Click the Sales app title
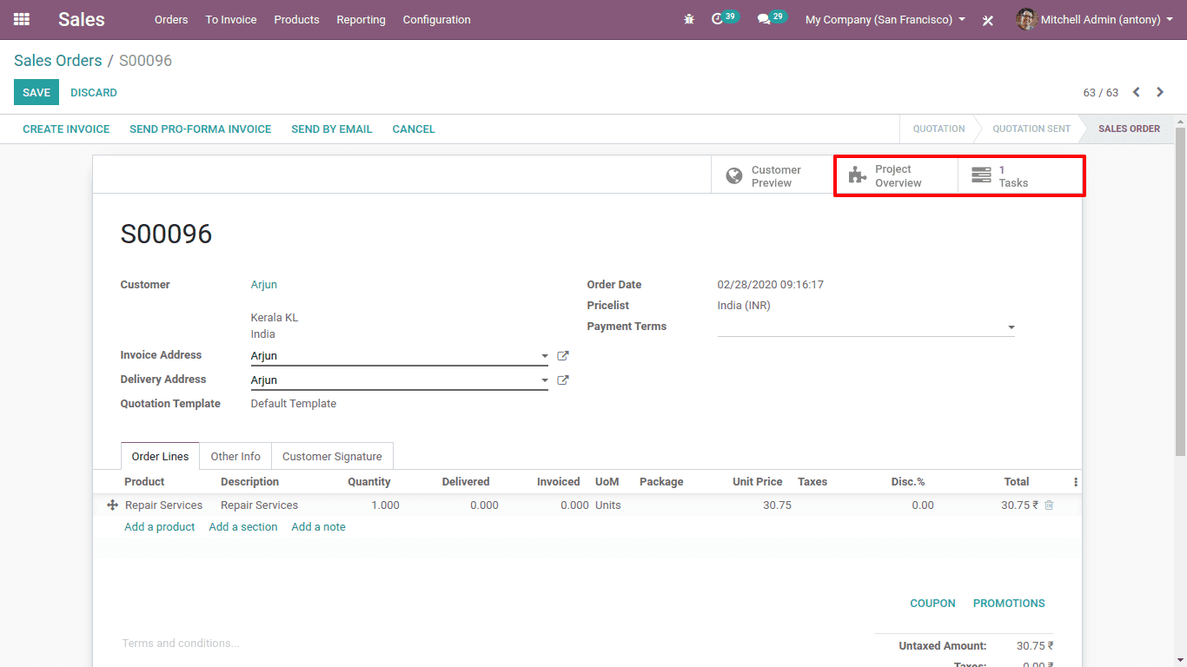The height and width of the screenshot is (667, 1187). coord(82,19)
